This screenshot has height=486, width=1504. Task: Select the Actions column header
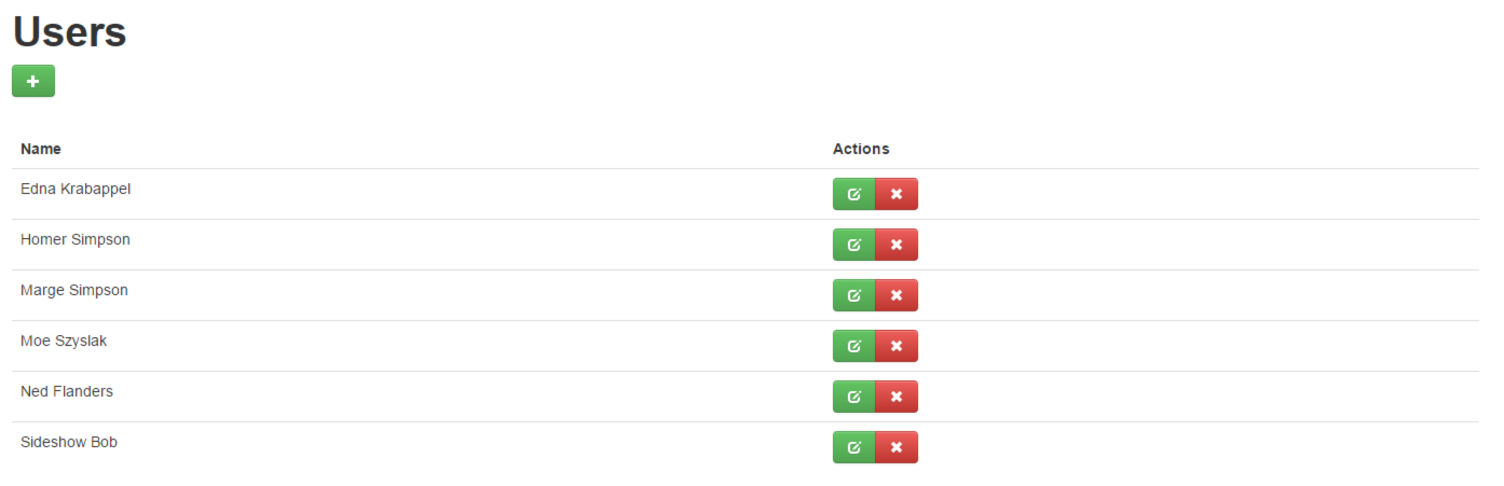pyautogui.click(x=860, y=149)
